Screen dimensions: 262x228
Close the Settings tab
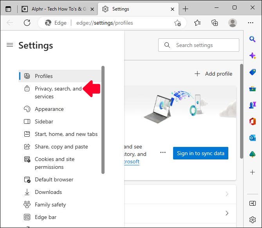172,9
